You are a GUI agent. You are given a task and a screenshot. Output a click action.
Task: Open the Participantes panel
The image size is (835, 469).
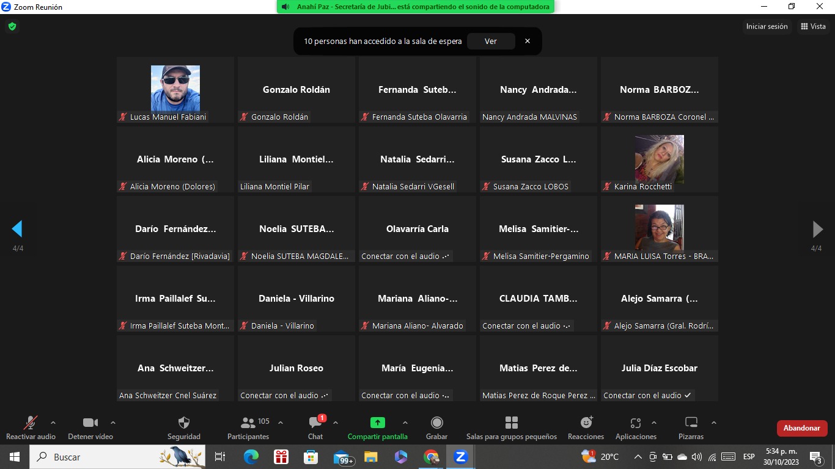(x=248, y=423)
